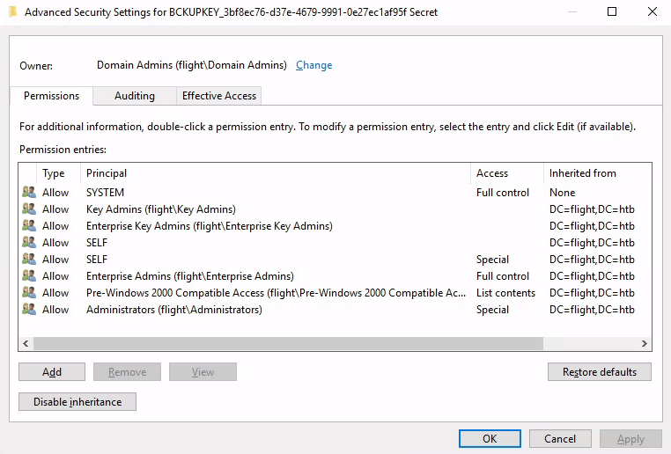Close the Advanced Security Settings window
Screen dimensions: 671x454
tap(653, 11)
